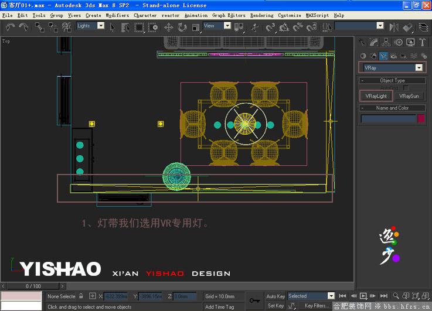The width and height of the screenshot is (432, 311).
Task: Click the Rectangular Selection Region icon
Action: click(x=139, y=28)
